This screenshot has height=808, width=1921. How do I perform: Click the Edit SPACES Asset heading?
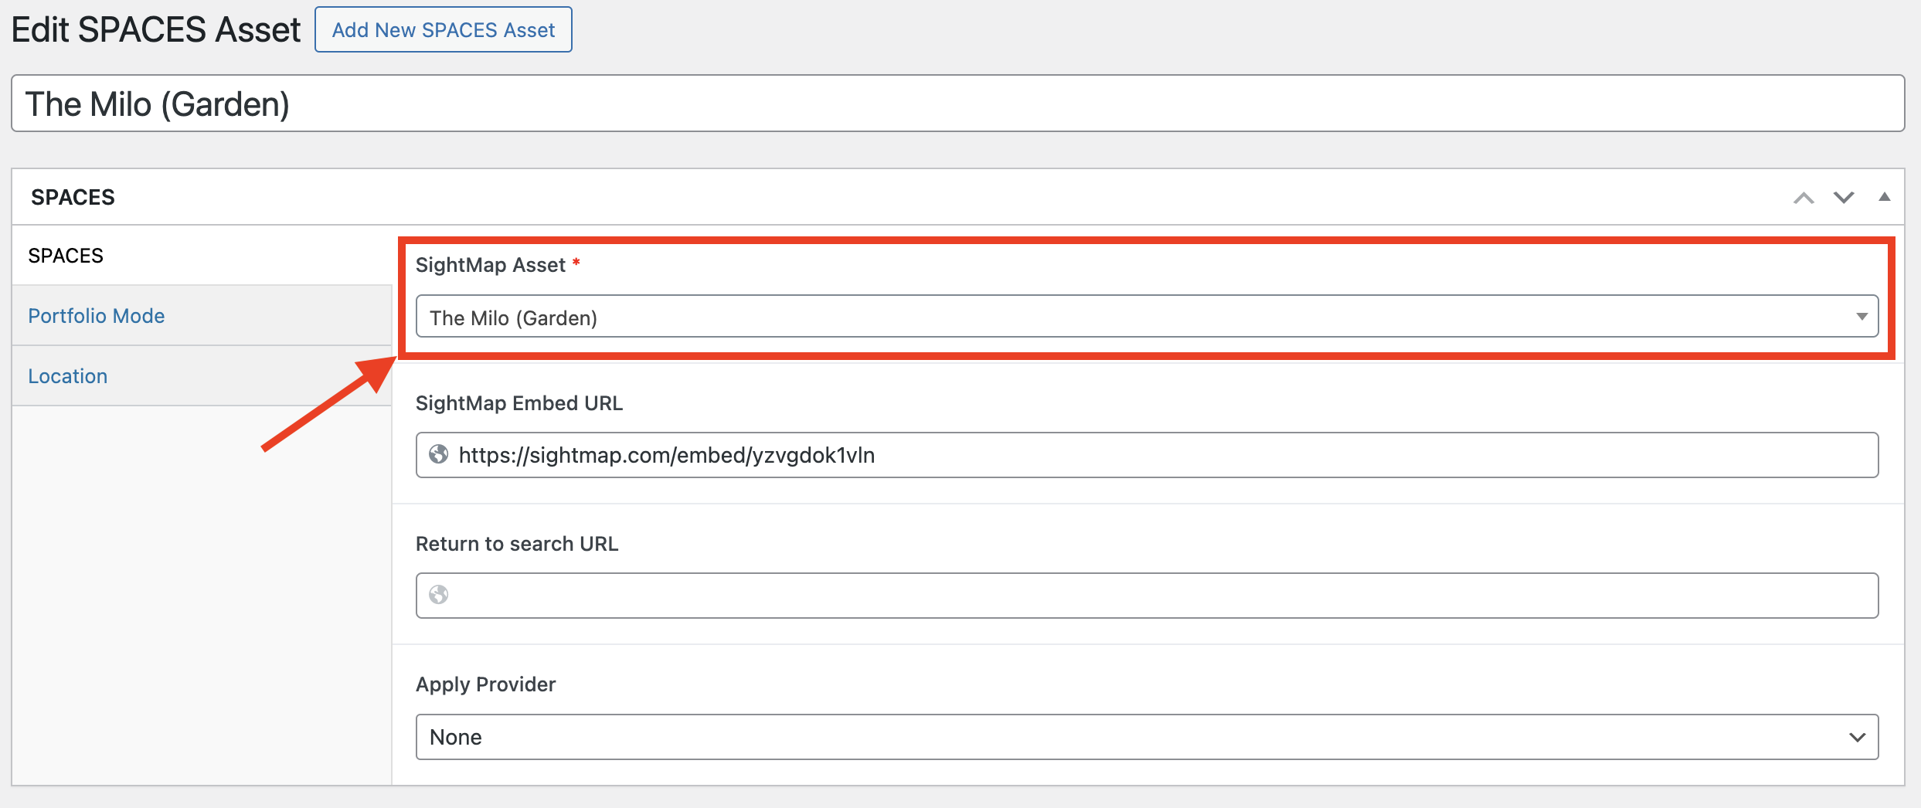[156, 30]
